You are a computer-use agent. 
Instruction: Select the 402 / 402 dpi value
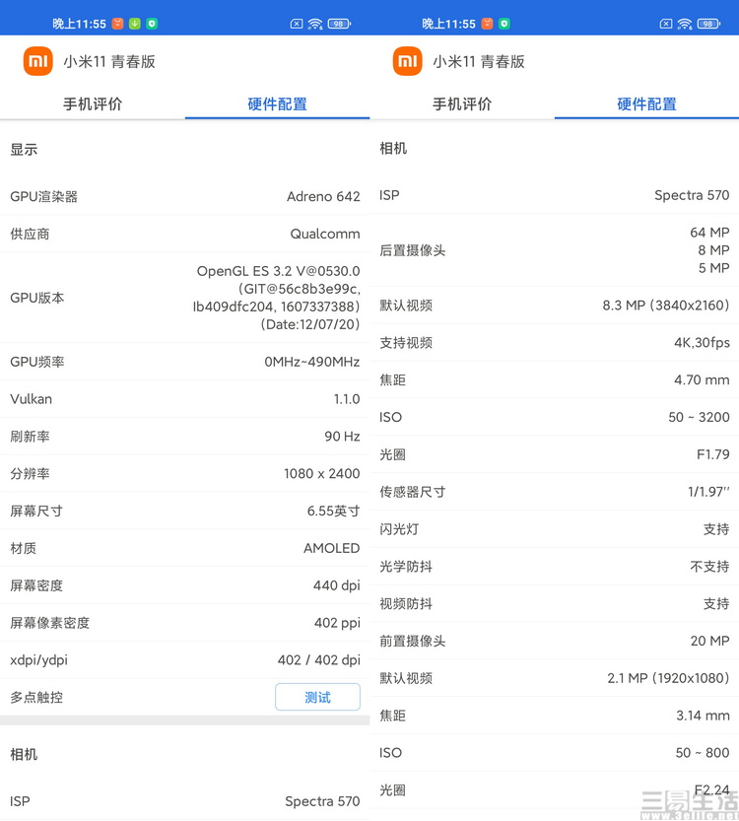318,659
